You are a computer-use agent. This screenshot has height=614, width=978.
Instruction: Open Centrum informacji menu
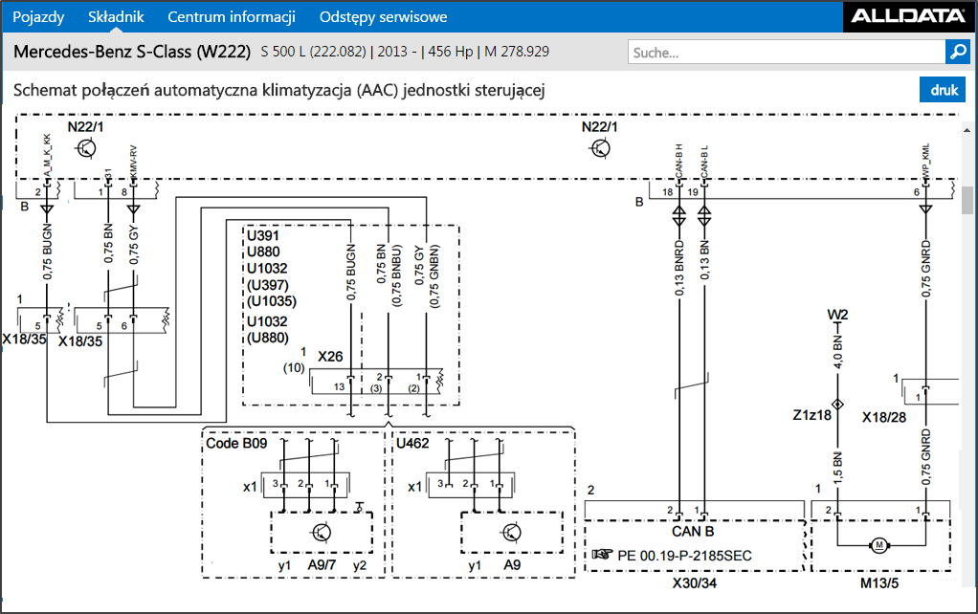232,17
